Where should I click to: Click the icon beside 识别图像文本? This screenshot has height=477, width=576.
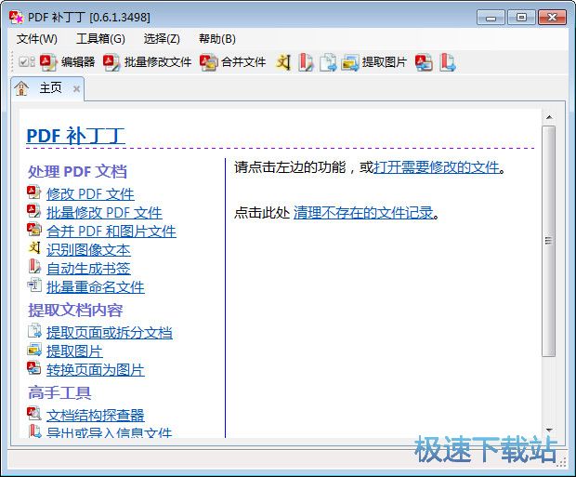pos(34,248)
